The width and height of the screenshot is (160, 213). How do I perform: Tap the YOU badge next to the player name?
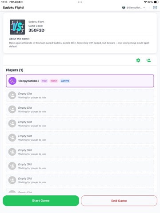point(44,81)
